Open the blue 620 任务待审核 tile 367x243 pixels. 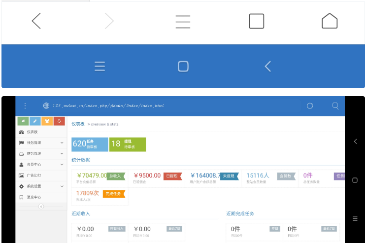(x=90, y=144)
